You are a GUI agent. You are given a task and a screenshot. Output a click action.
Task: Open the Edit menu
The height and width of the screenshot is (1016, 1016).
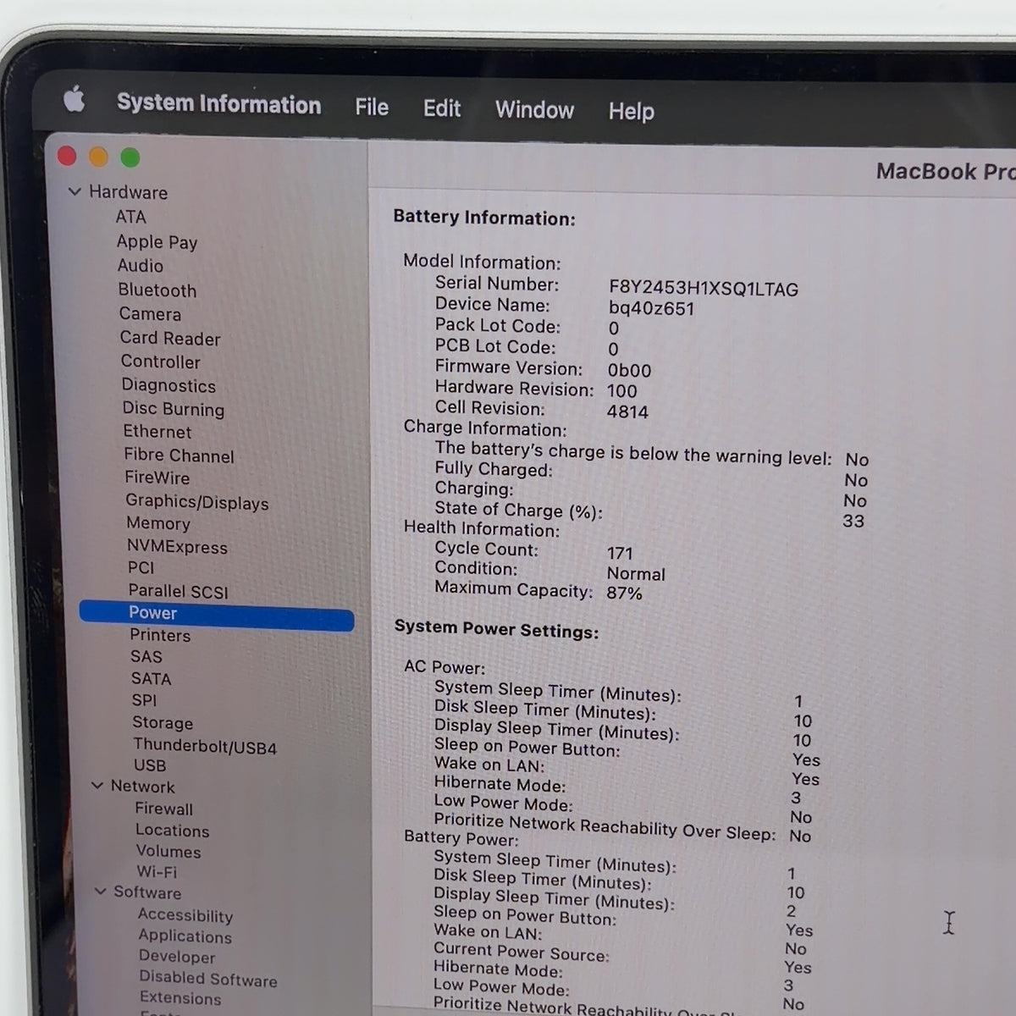[x=442, y=108]
